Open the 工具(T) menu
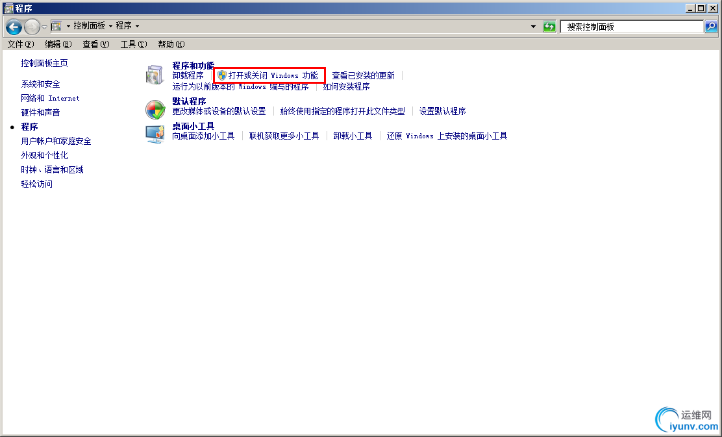The image size is (722, 437). 134,44
